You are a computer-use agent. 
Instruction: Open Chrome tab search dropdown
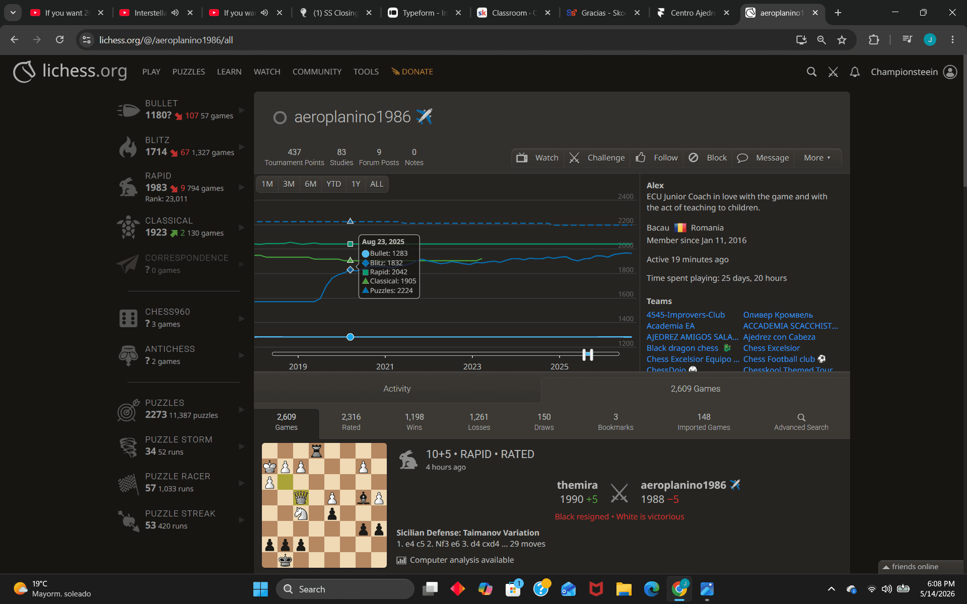(x=13, y=13)
